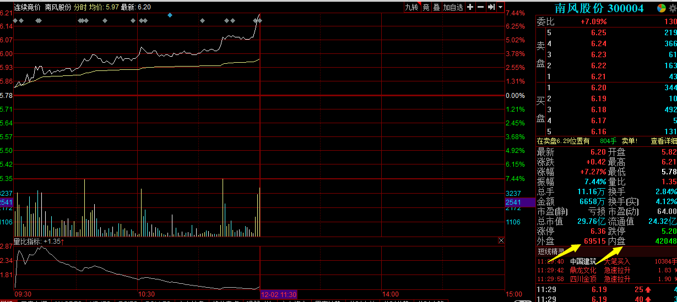The height and width of the screenshot is (302, 677).
Task: Toggle the 叠 overlay chart button
Action: click(436, 7)
